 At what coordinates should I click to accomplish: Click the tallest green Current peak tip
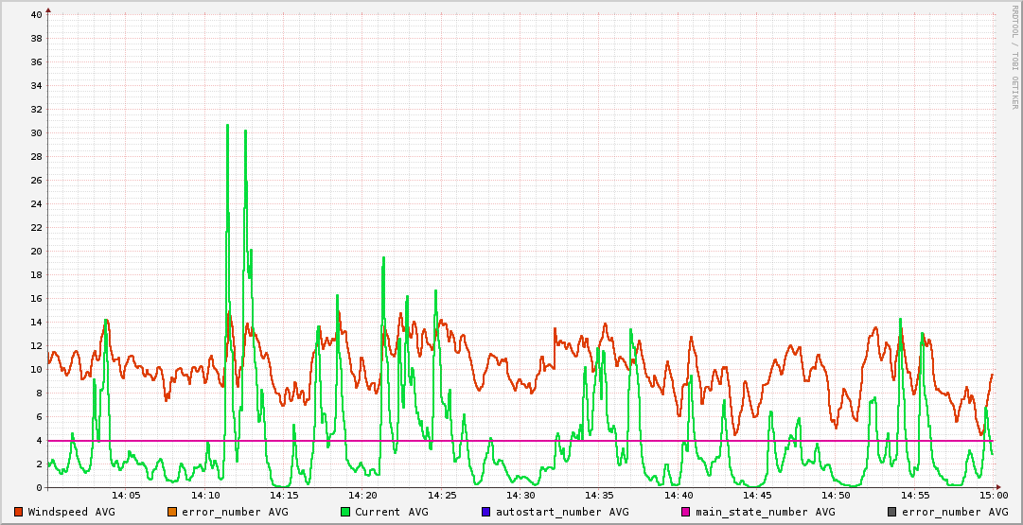pyautogui.click(x=227, y=125)
